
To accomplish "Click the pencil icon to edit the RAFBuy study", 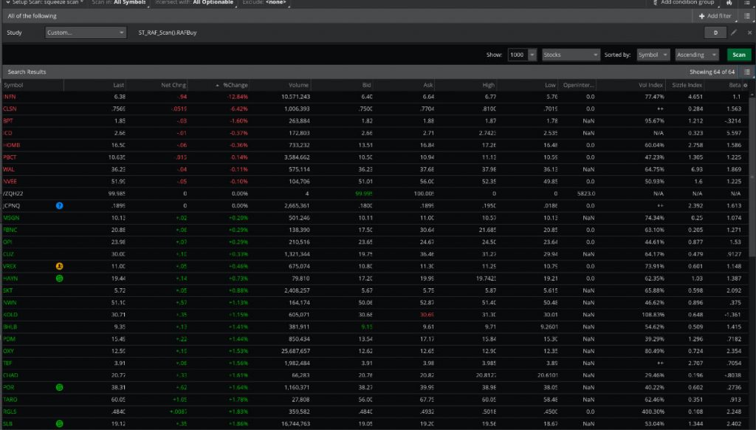I will [734, 33].
